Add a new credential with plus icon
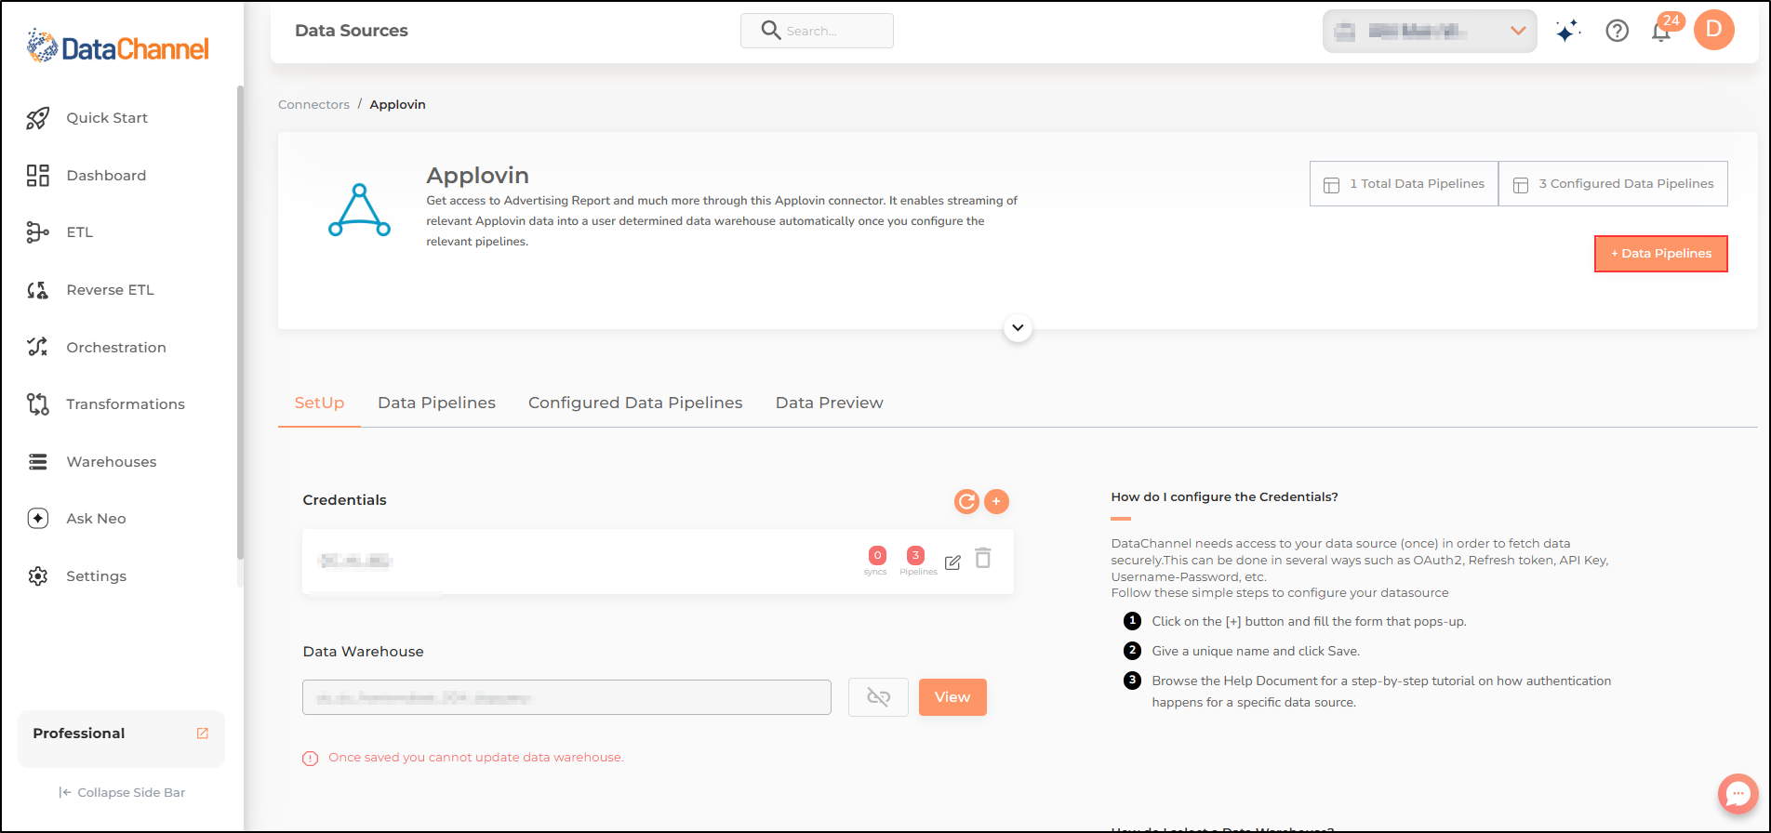Viewport: 1771px width, 833px height. pyautogui.click(x=996, y=502)
